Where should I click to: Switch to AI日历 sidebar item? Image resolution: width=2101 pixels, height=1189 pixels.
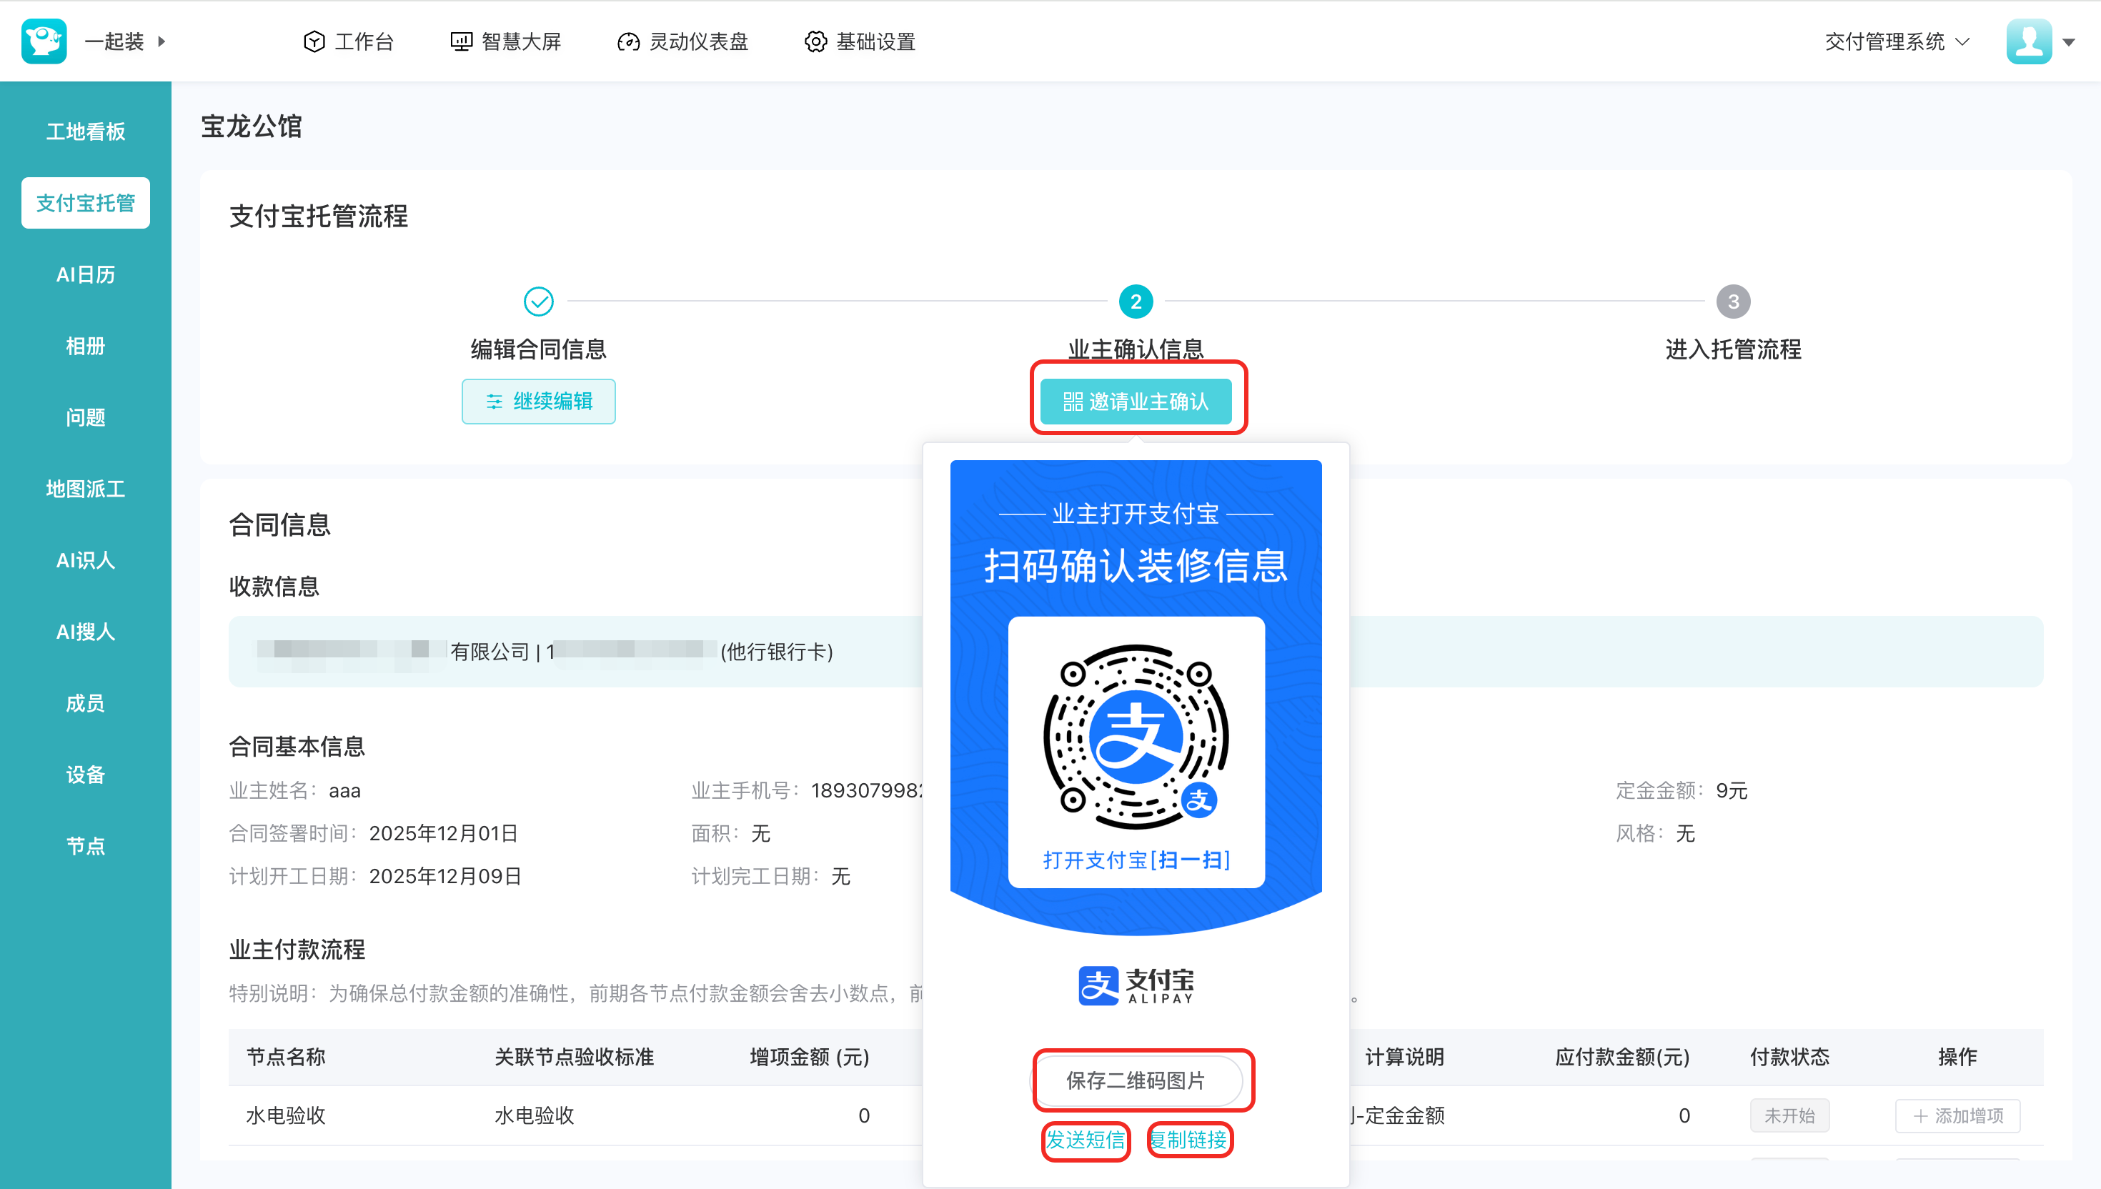point(86,274)
